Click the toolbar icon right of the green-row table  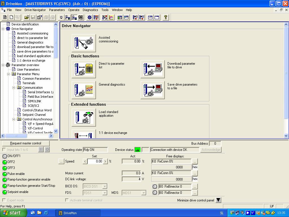126,17
